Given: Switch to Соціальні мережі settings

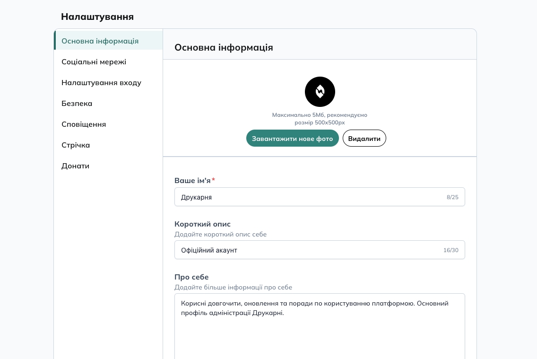Looking at the screenshot, I should [94, 61].
